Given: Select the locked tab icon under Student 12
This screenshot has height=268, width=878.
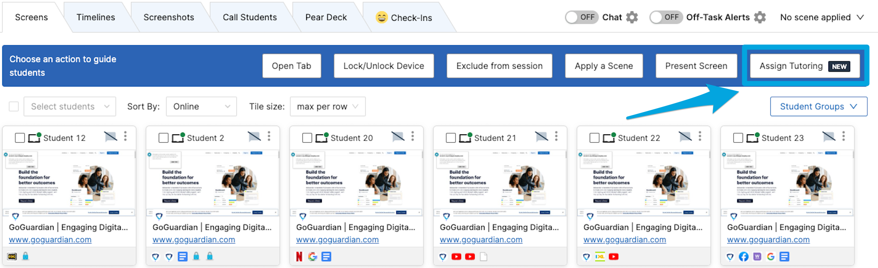Looking at the screenshot, I should [x=26, y=256].
